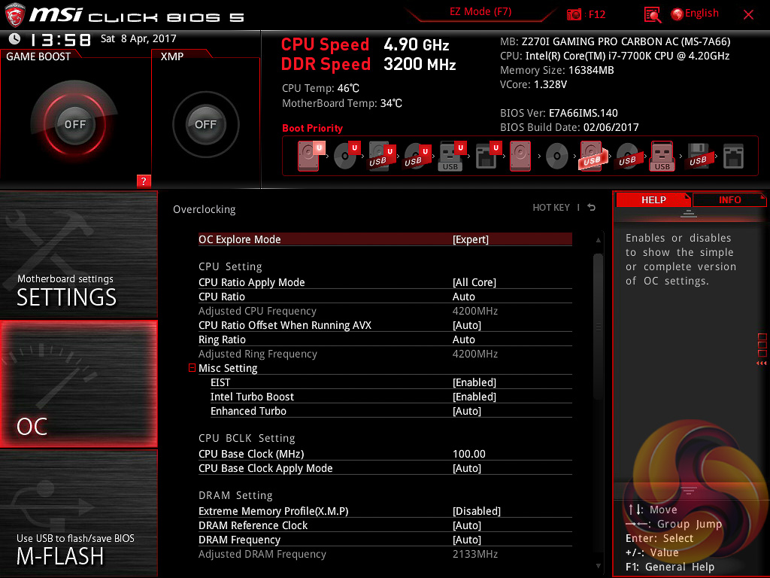Take a screenshot with the F12 camera icon
Image resolution: width=770 pixels, height=578 pixels.
click(574, 14)
